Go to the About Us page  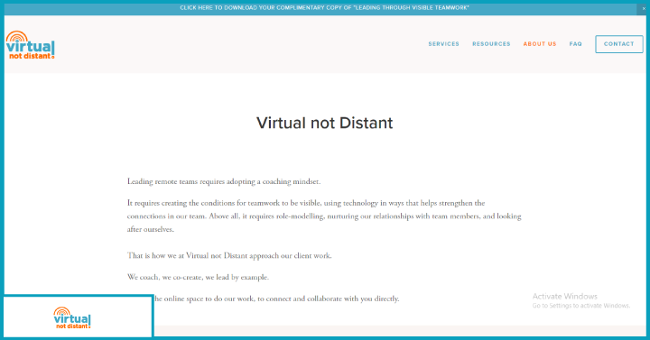tap(540, 44)
